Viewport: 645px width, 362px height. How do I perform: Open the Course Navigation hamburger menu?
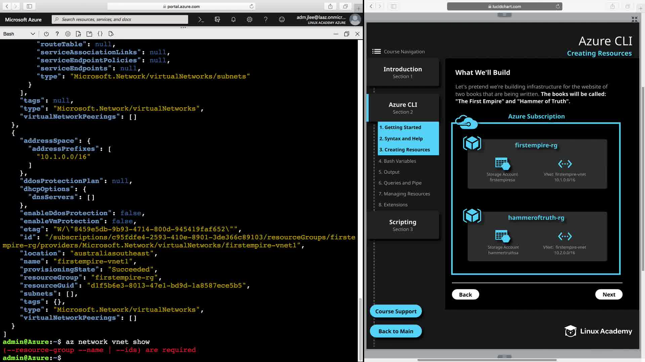point(376,52)
